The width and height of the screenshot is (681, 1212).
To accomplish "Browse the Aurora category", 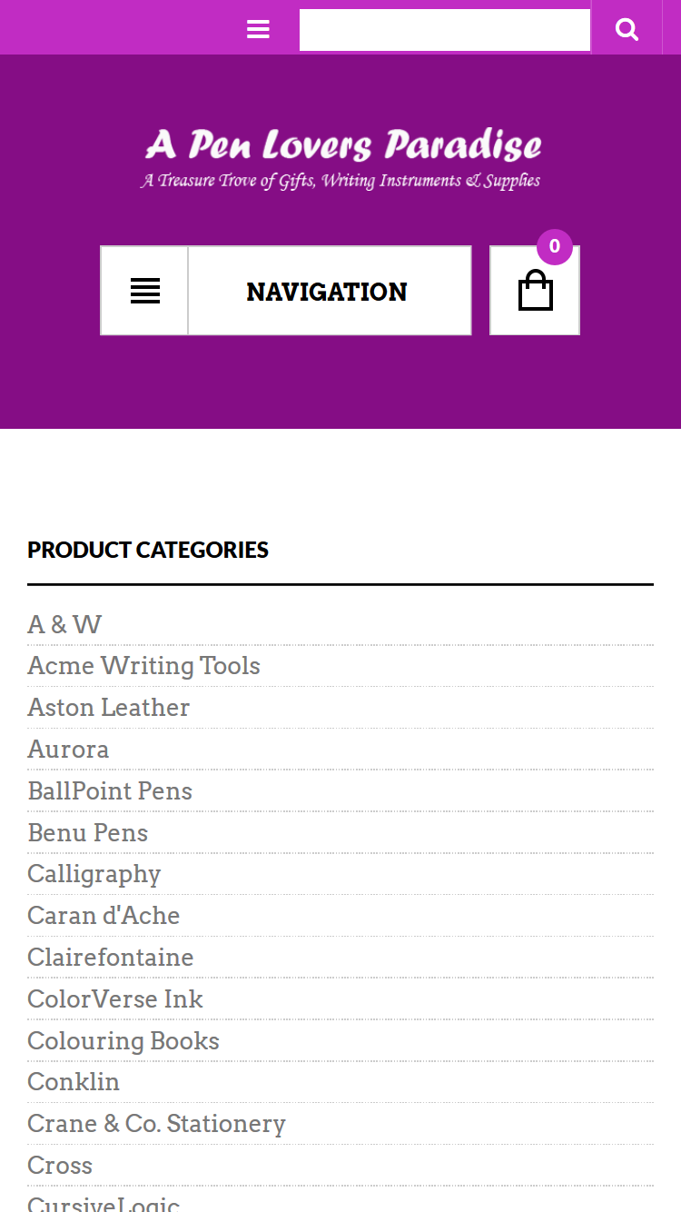I will click(68, 750).
